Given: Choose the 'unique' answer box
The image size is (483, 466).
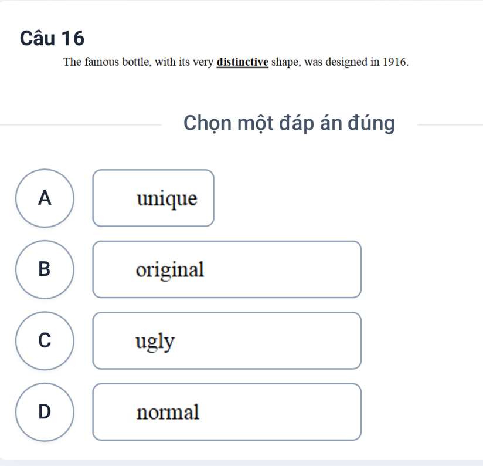Looking at the screenshot, I should click(x=153, y=198).
